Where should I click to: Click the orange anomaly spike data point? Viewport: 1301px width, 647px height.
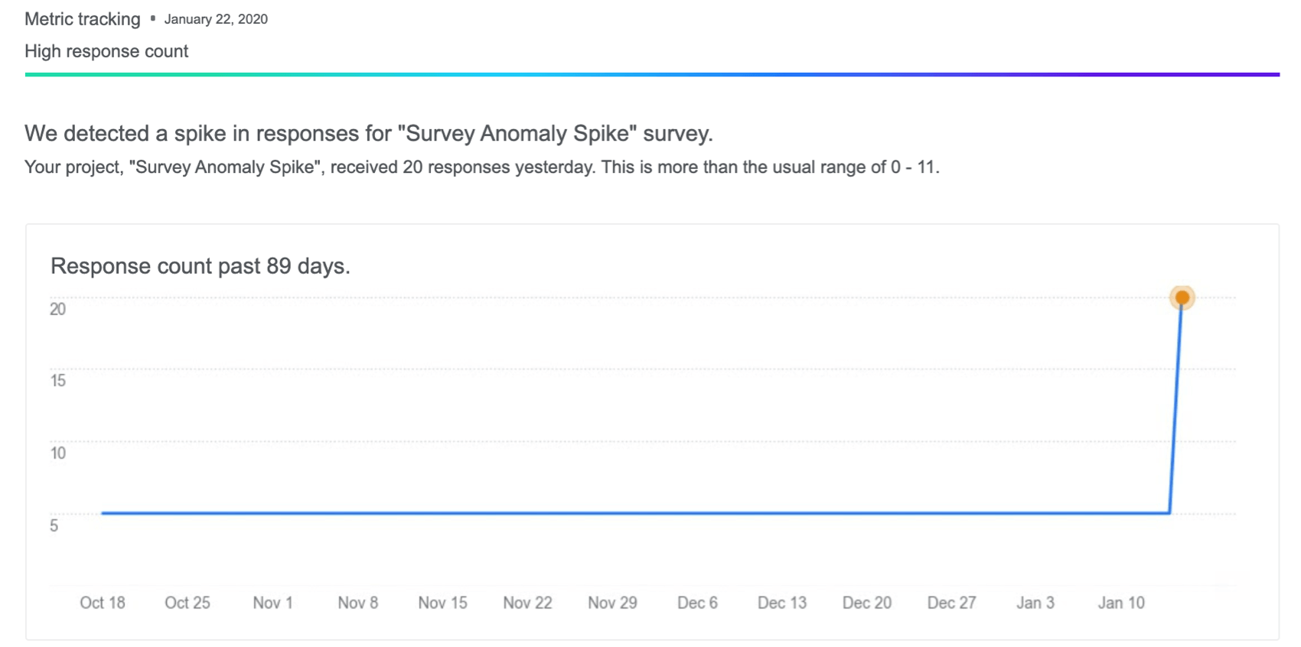(1182, 297)
